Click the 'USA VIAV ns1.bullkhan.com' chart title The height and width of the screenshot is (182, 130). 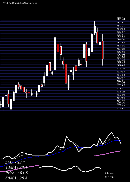(20, 3)
